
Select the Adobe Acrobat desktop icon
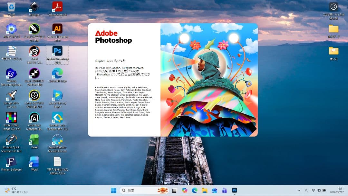tap(57, 7)
